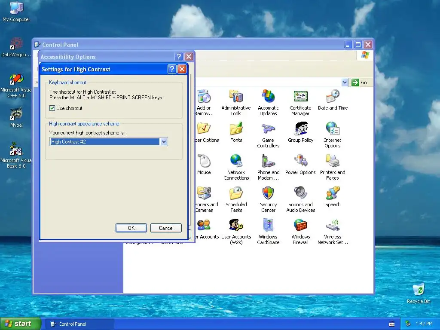Select the DataWagon desktop shortcut
The image size is (440, 330).
point(16,47)
